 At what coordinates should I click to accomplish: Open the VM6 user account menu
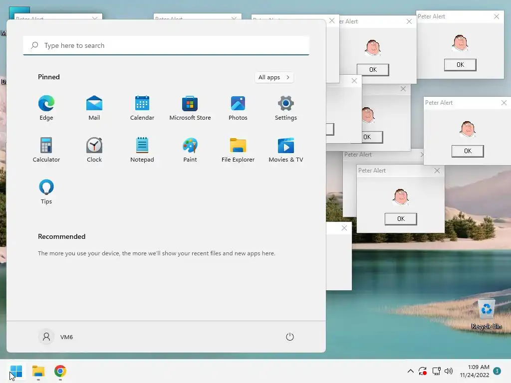point(56,337)
